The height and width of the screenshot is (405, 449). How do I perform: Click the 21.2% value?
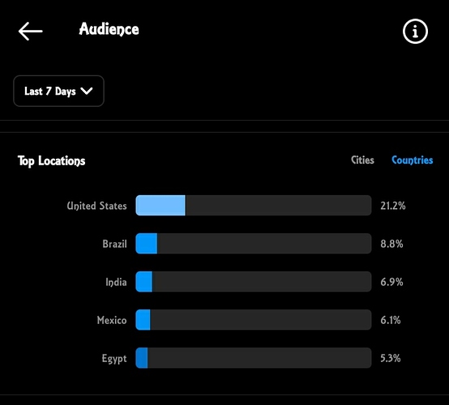(x=393, y=206)
